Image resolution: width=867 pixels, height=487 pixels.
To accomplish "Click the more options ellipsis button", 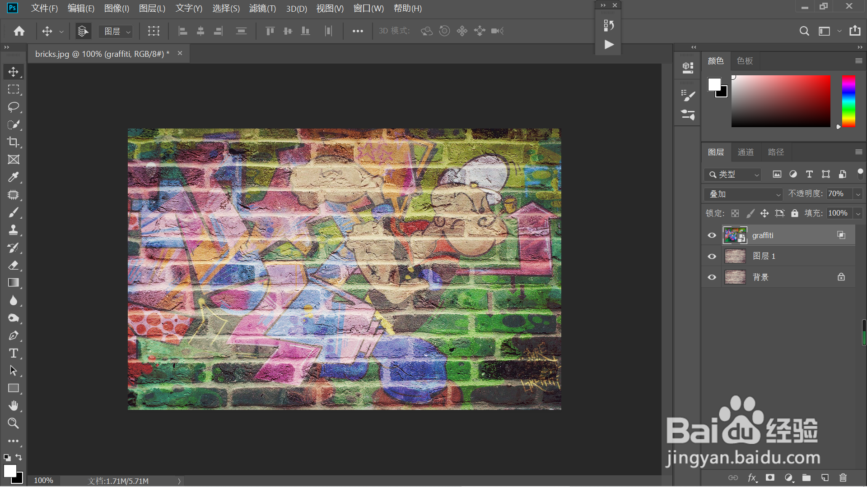I will [358, 31].
